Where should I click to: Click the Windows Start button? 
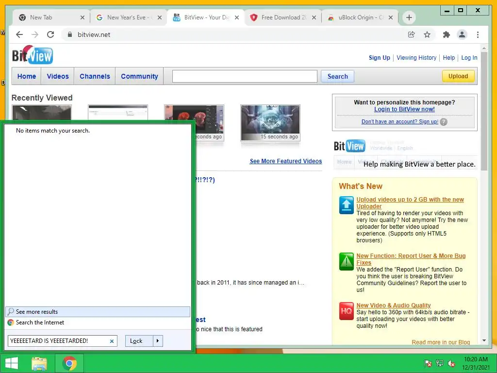coord(12,363)
